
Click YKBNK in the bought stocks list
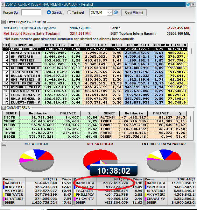10,121
